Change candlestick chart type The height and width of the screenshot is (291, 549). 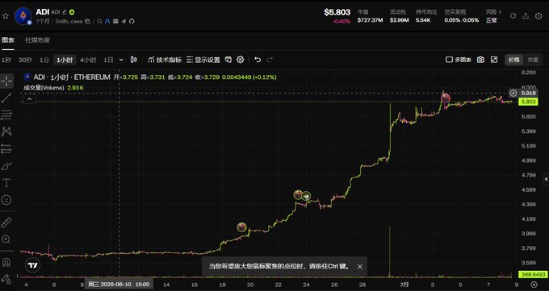click(x=134, y=60)
